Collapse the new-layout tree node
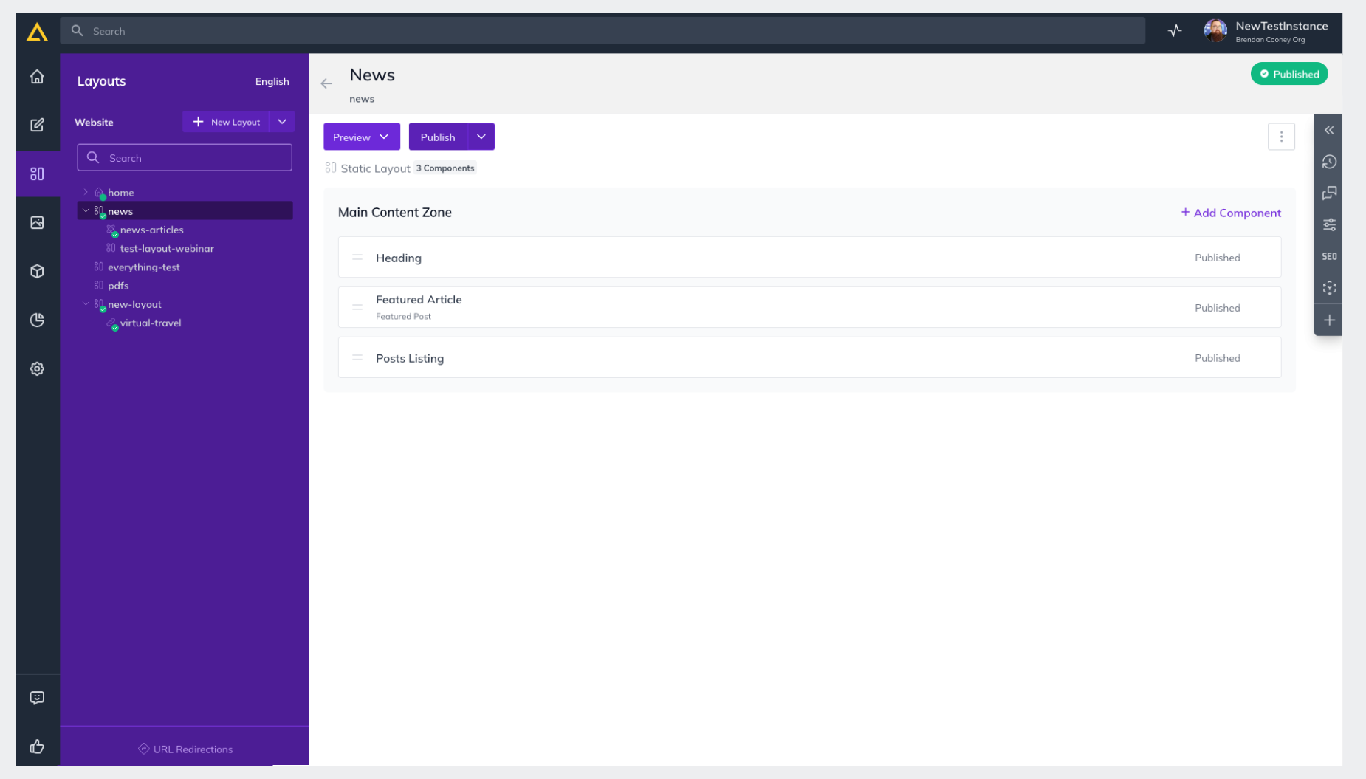 (x=86, y=303)
